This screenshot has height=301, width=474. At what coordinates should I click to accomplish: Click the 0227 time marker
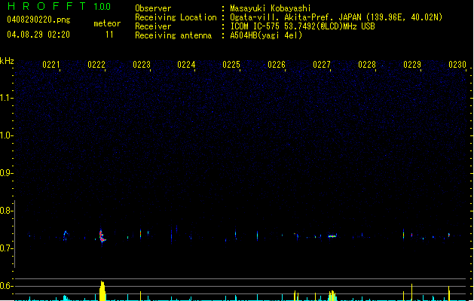pyautogui.click(x=322, y=65)
